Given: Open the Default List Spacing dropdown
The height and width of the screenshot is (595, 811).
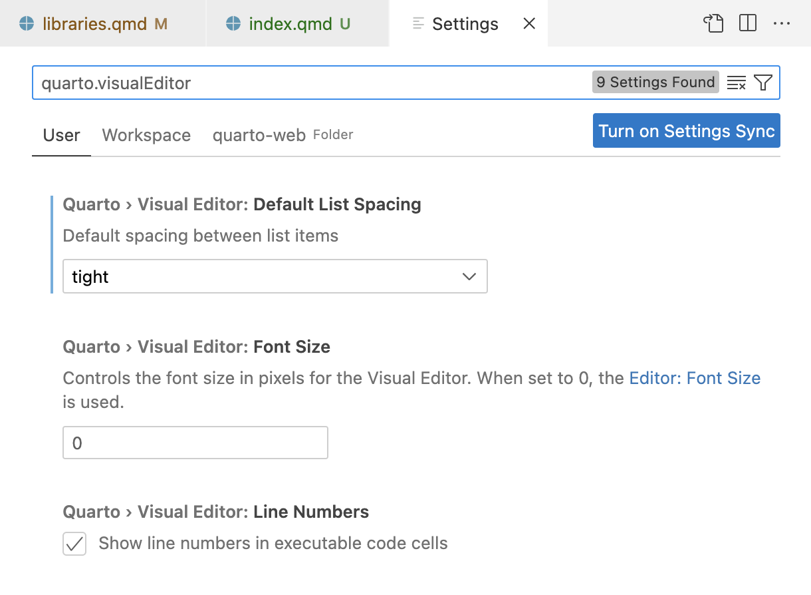Looking at the screenshot, I should pos(275,277).
